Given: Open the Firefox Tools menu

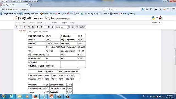Looking at the screenshot, I should [x=31, y=1].
